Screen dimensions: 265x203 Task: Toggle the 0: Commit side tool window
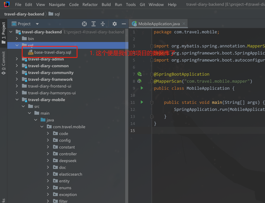click(4, 63)
